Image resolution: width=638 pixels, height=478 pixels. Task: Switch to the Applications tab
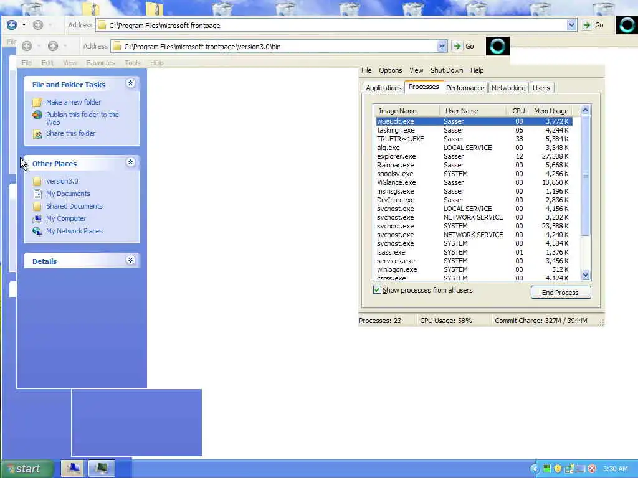tap(383, 88)
